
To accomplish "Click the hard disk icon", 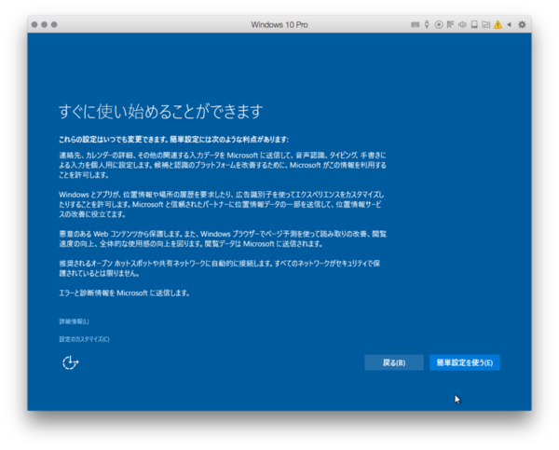I will click(474, 24).
